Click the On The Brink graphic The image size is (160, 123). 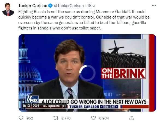point(123,73)
